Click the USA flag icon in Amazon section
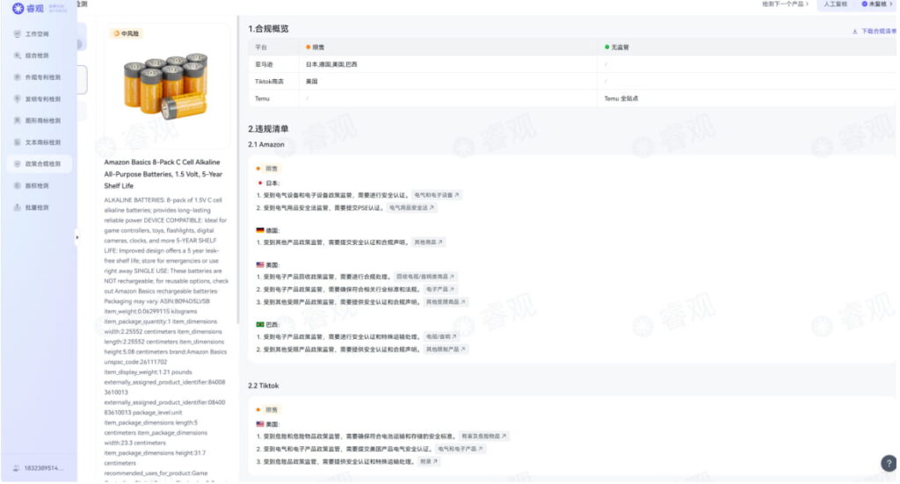Screen dimensions: 900x484 pyautogui.click(x=260, y=265)
